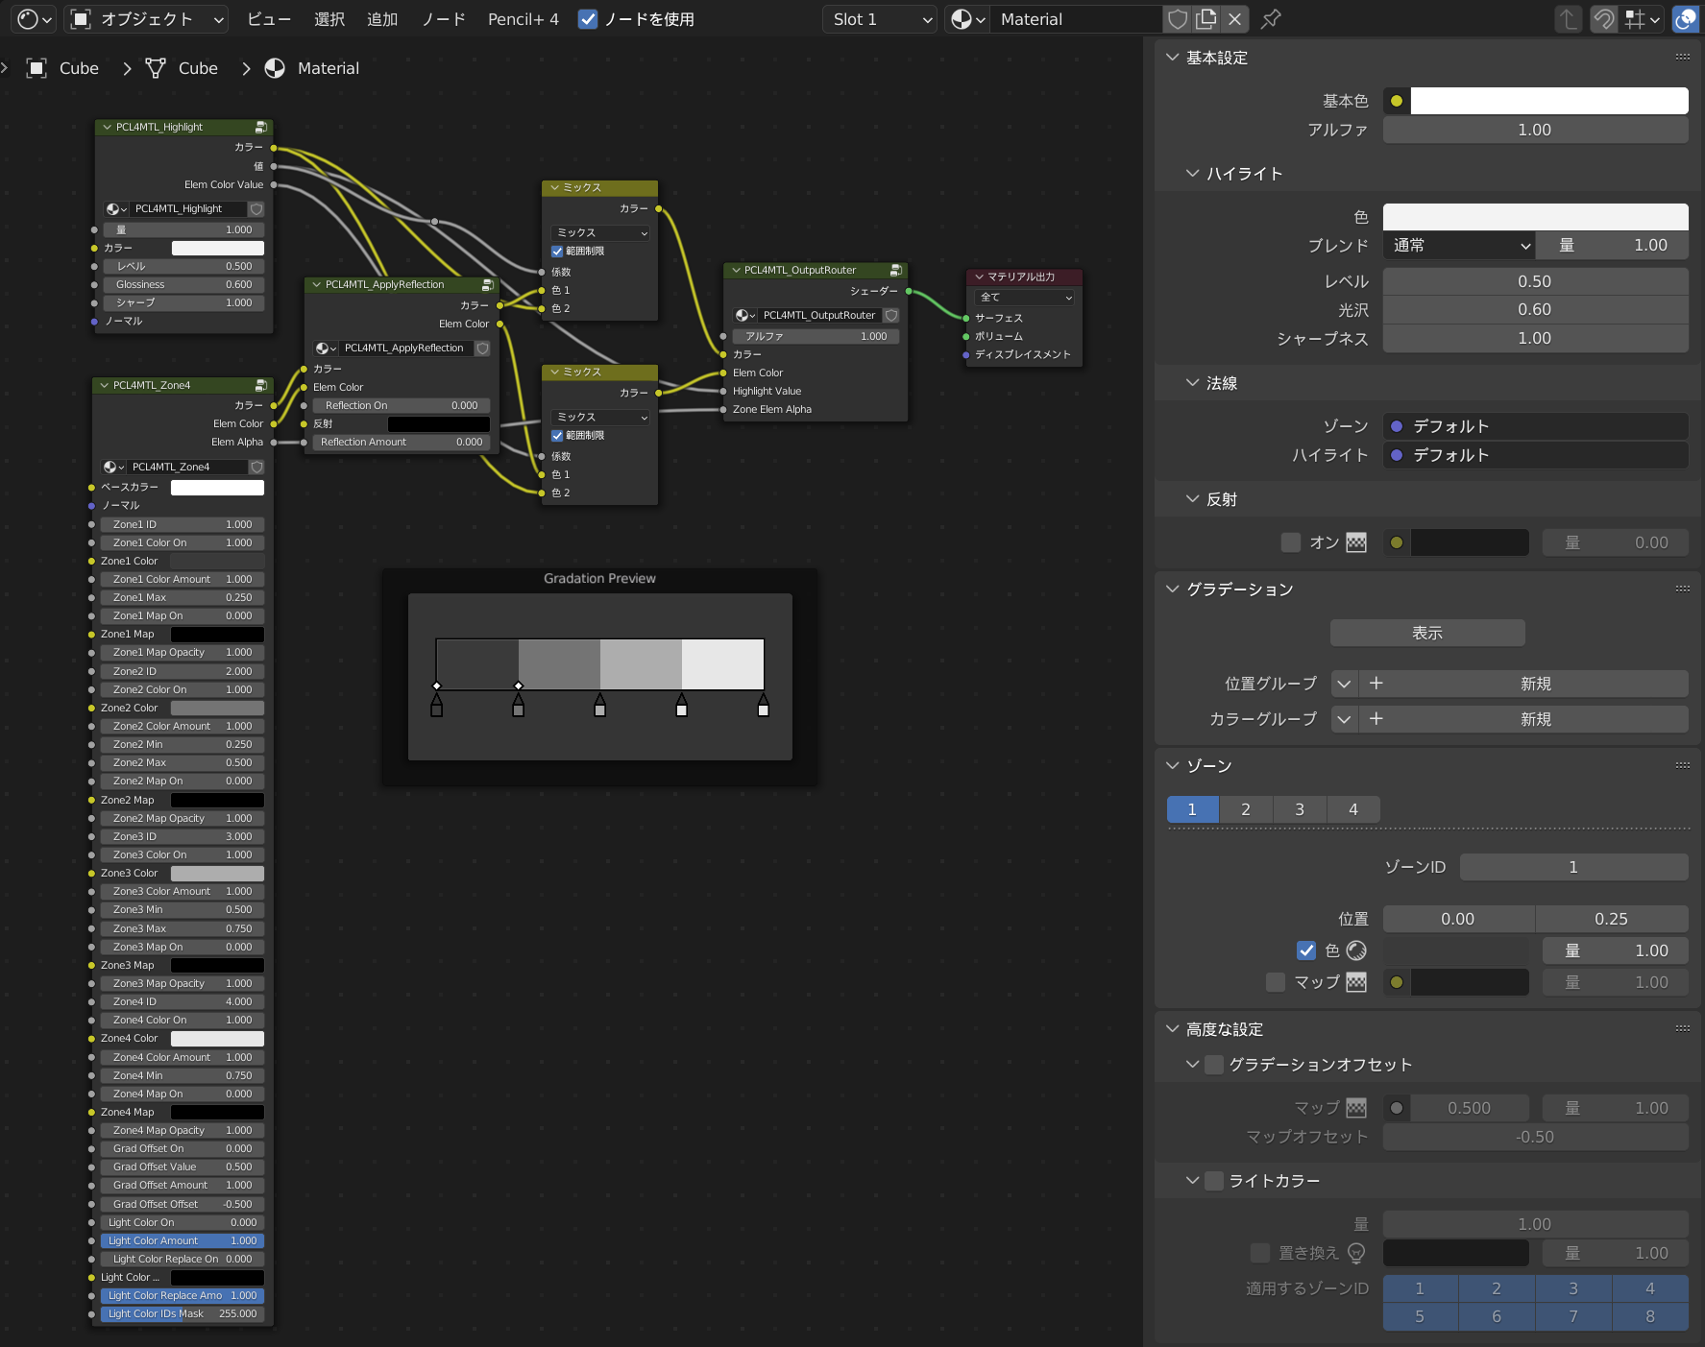
Task: Toggle 範囲制限 checkbox on upper ミックス node
Action: 557,251
